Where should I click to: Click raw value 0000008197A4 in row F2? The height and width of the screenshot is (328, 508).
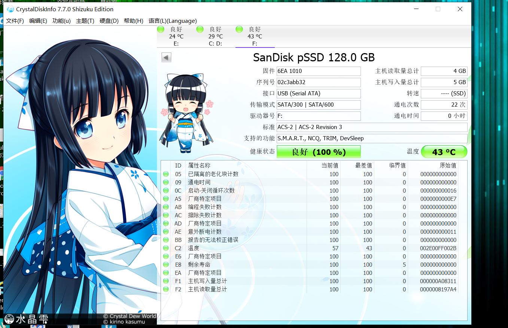(438, 289)
